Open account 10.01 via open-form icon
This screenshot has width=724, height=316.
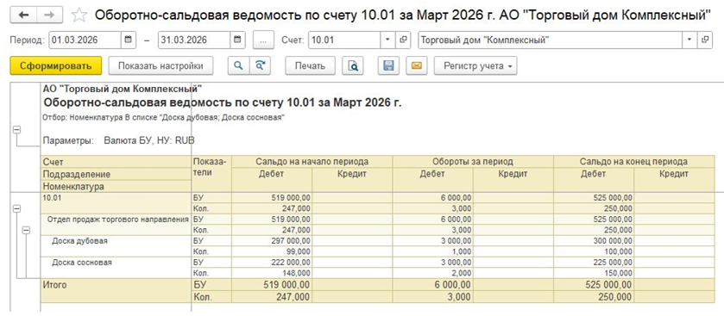point(403,40)
